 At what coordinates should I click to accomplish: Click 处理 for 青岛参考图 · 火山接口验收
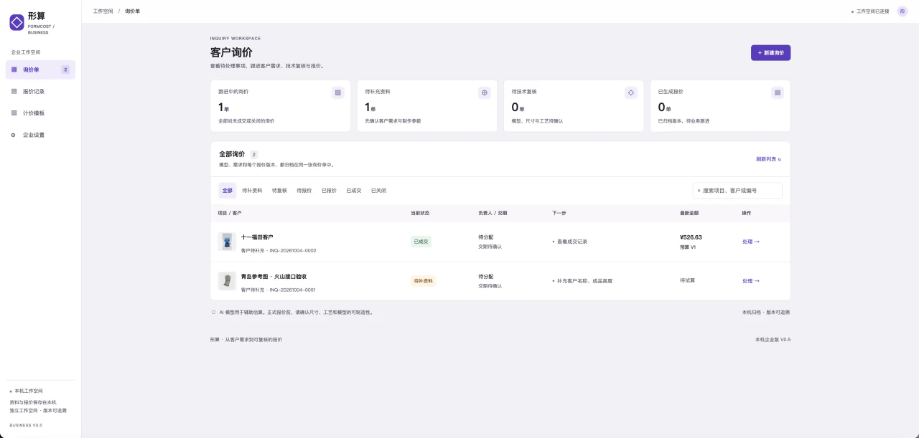(x=751, y=281)
